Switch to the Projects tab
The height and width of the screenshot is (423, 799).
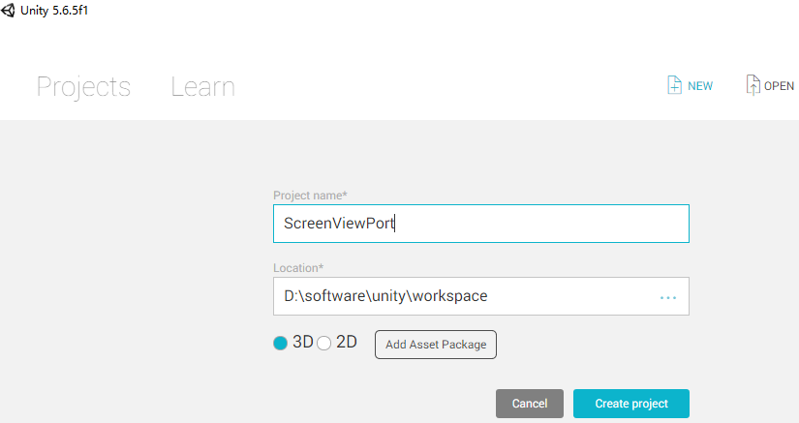click(x=83, y=87)
